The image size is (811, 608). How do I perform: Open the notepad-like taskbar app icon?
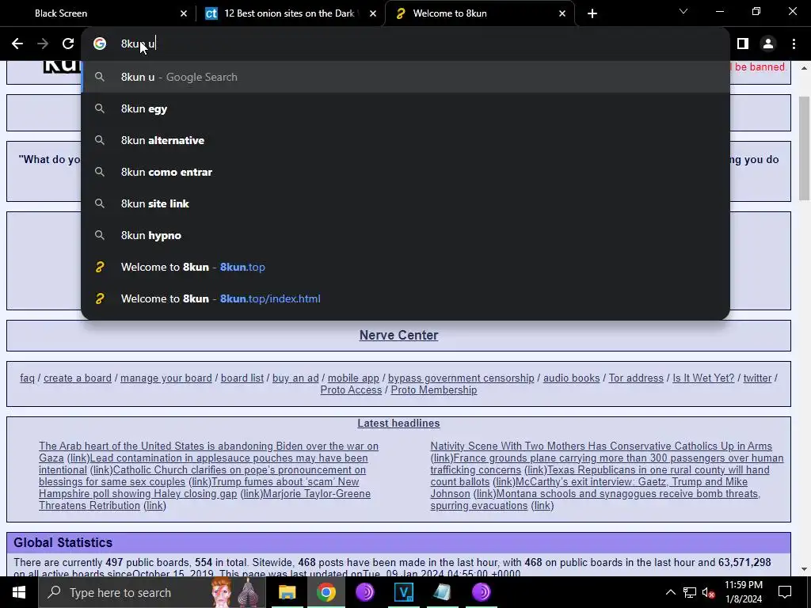pos(442,592)
